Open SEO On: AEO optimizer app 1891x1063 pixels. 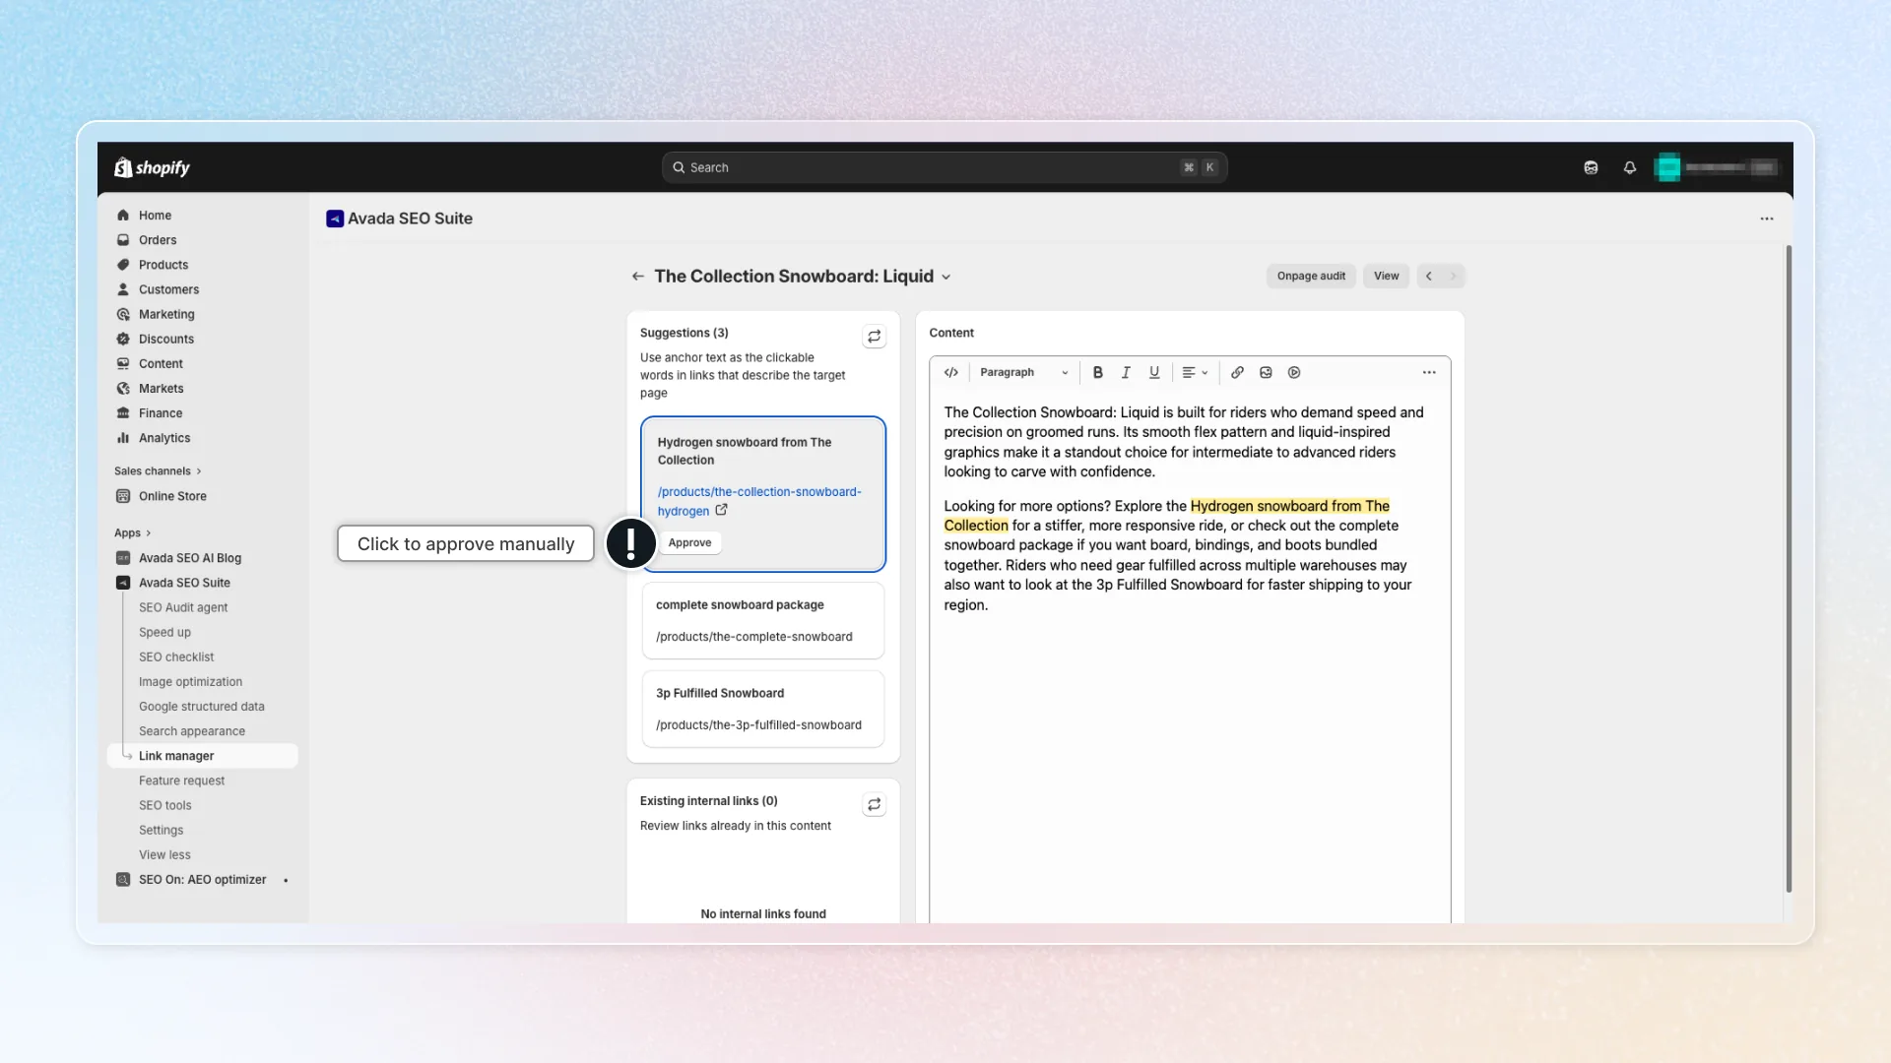(202, 880)
